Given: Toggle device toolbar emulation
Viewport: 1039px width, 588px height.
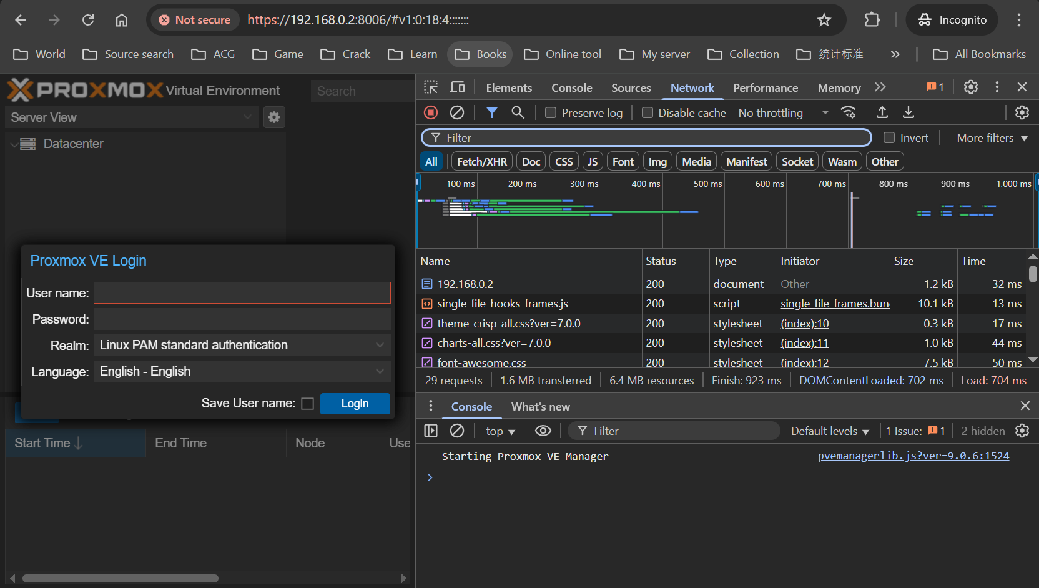Looking at the screenshot, I should click(x=458, y=87).
